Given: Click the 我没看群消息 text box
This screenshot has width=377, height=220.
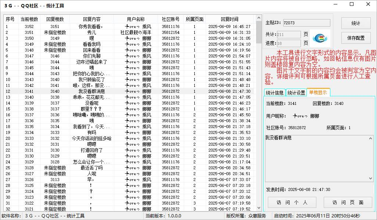Looking at the screenshot, I should [x=319, y=159].
